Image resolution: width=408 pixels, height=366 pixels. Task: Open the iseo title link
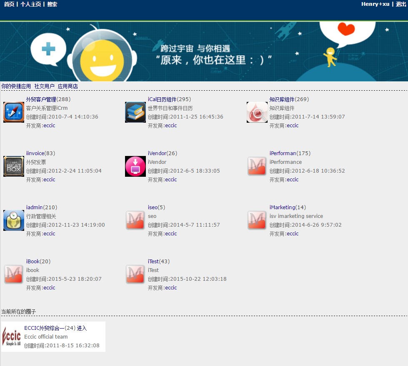pyautogui.click(x=153, y=207)
